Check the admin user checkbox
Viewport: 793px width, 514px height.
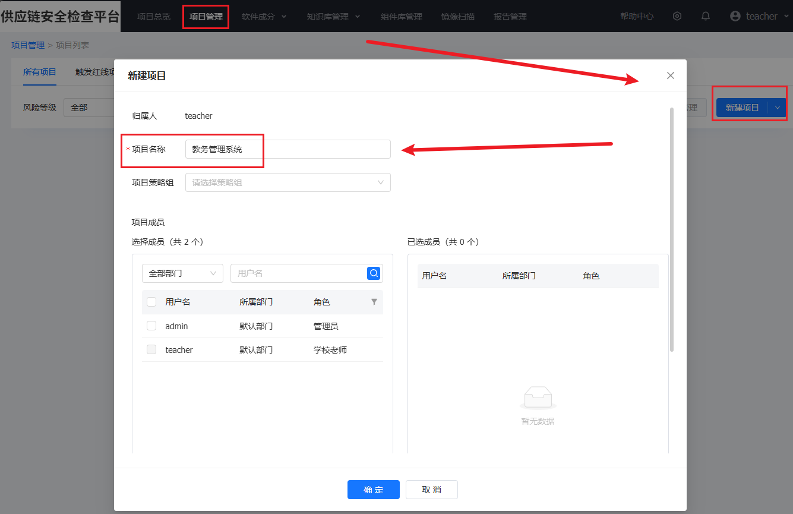(x=151, y=326)
